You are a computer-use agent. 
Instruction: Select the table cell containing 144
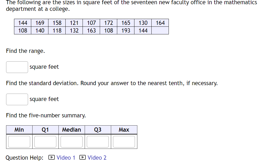22,23
